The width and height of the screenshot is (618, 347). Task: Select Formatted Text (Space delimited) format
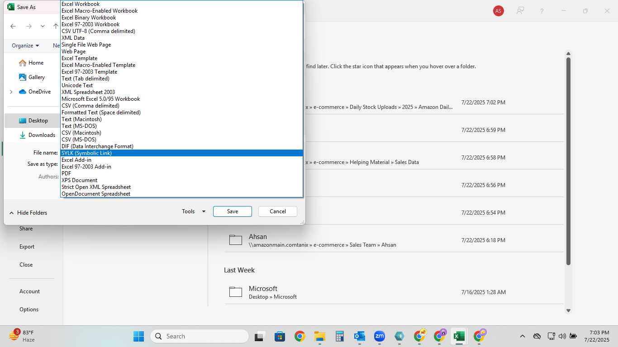[181, 113]
